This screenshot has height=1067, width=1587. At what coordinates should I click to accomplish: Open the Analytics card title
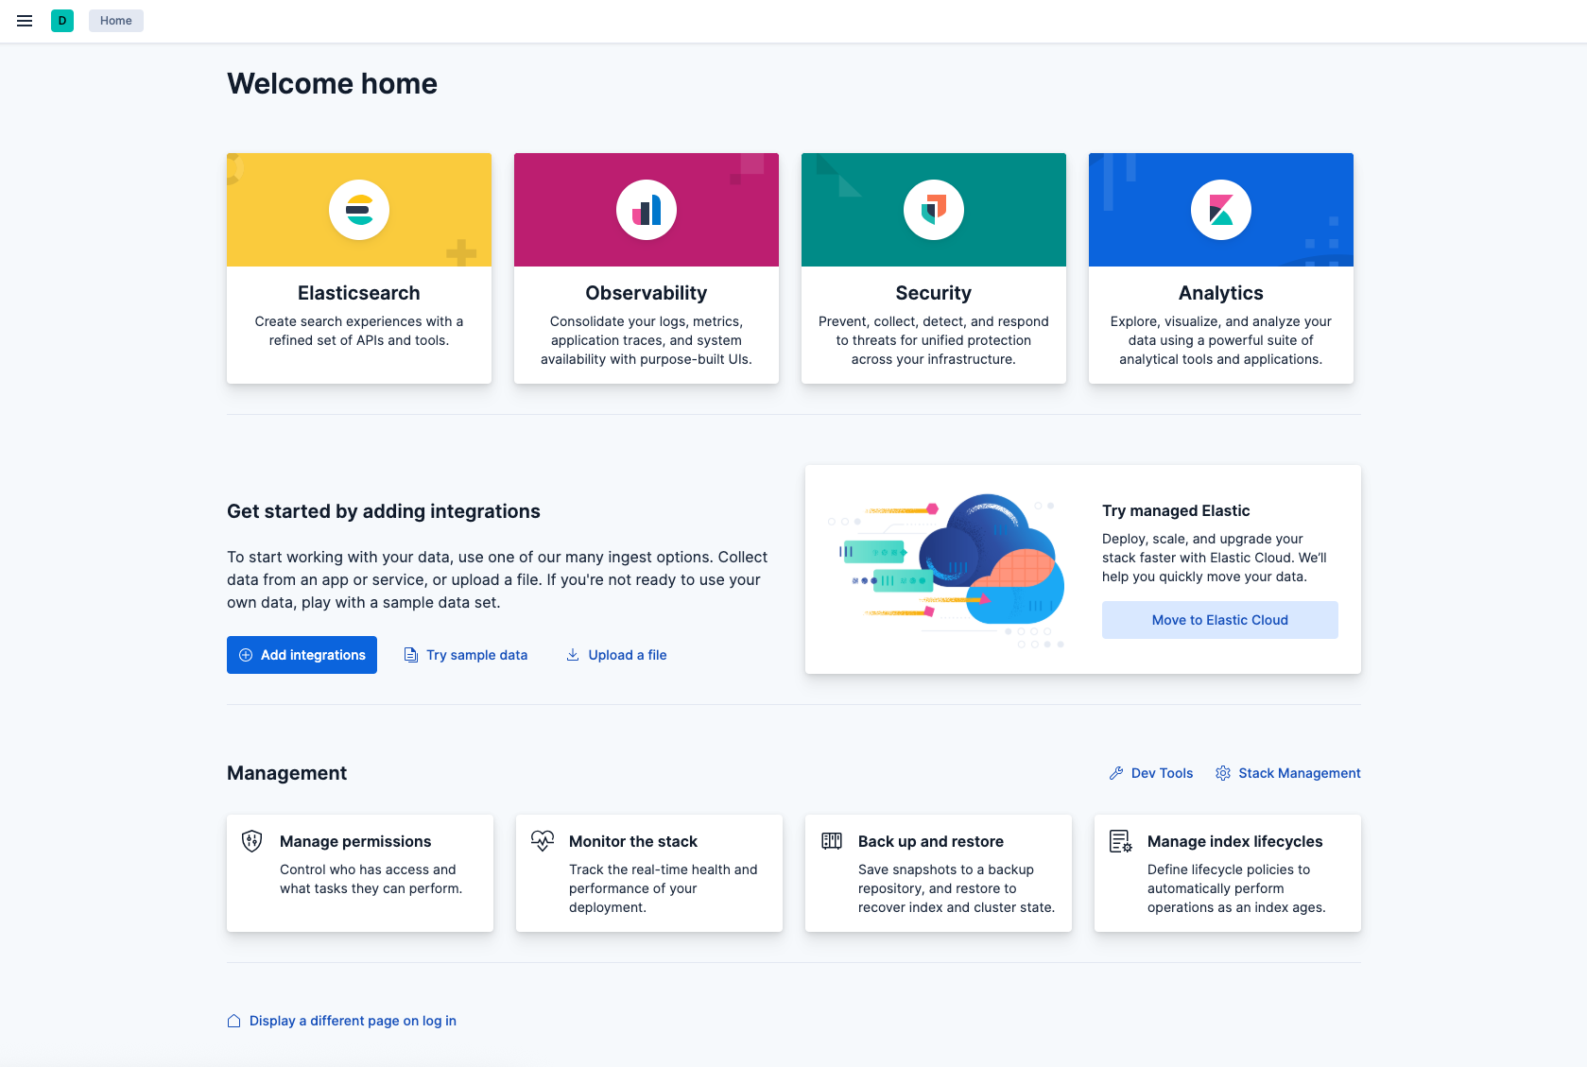point(1221,293)
